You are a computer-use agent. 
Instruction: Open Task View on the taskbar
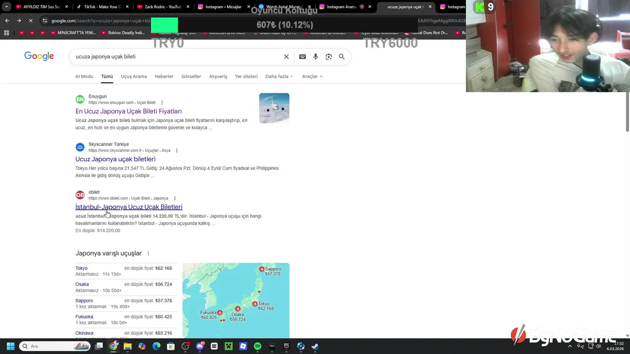coord(99,346)
